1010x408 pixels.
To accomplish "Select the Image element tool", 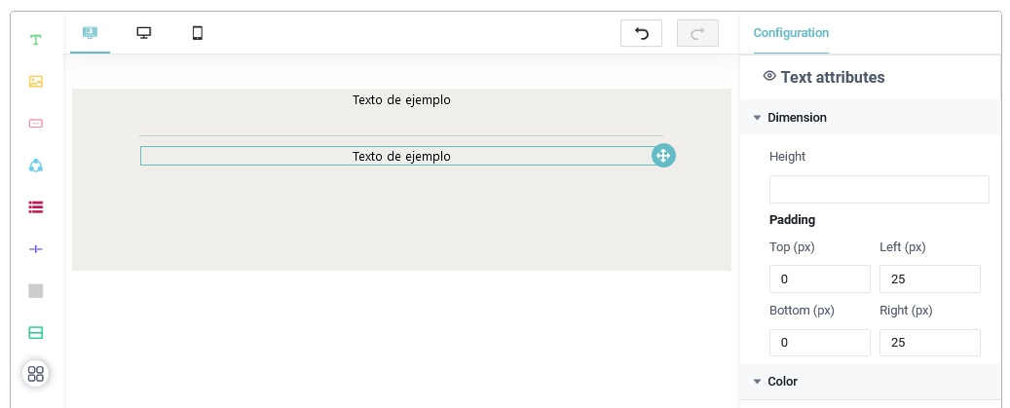I will [x=36, y=82].
